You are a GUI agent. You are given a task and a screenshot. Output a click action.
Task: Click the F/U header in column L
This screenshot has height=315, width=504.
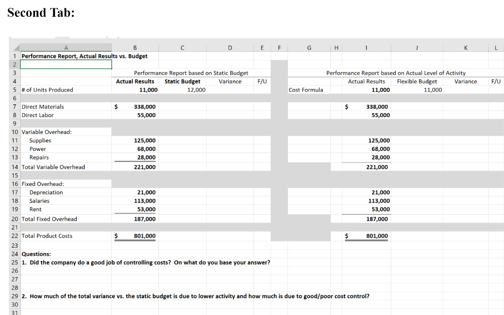pyautogui.click(x=496, y=81)
